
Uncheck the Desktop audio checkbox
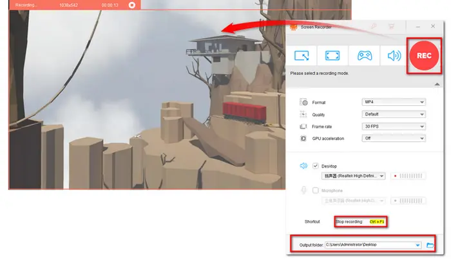[316, 166]
